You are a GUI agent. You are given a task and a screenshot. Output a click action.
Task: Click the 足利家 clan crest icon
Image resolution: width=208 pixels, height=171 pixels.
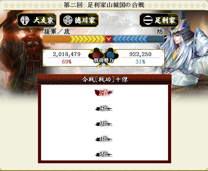click(x=148, y=20)
